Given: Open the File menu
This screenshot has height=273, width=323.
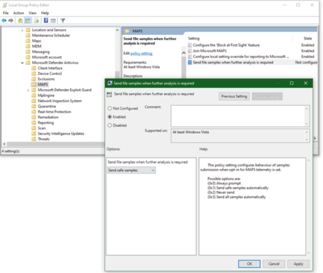Looking at the screenshot, I should click(6, 13).
